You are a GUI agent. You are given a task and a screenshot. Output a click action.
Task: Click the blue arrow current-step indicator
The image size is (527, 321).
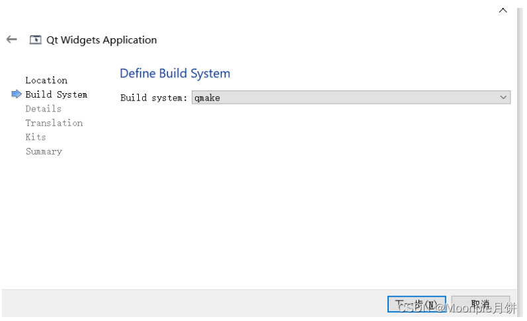click(17, 94)
